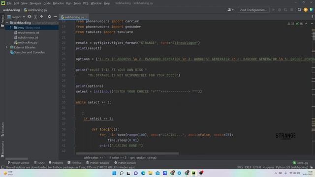Toggle read-only lock icon in status bar
Image resolution: width=315 pixels, height=177 pixels.
click(311, 167)
